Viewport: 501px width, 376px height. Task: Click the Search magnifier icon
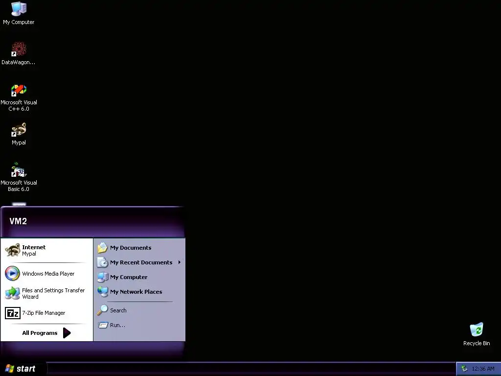point(103,310)
